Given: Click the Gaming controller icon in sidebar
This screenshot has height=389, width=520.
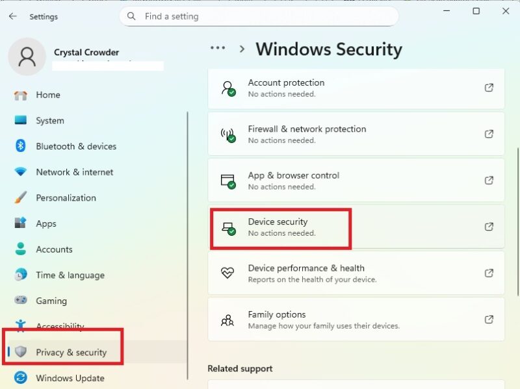Looking at the screenshot, I should click(x=19, y=301).
